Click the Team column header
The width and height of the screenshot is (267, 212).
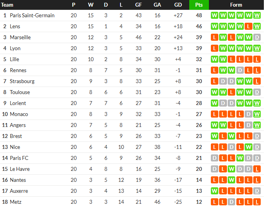point(7,5)
